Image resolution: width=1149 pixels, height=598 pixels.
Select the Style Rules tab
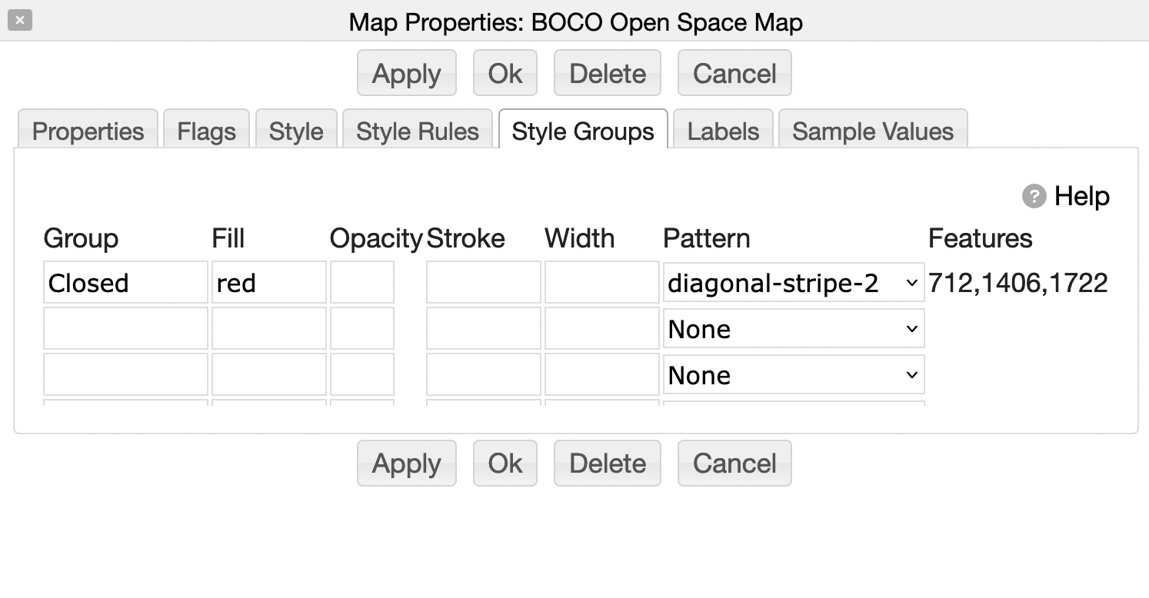[x=418, y=131]
